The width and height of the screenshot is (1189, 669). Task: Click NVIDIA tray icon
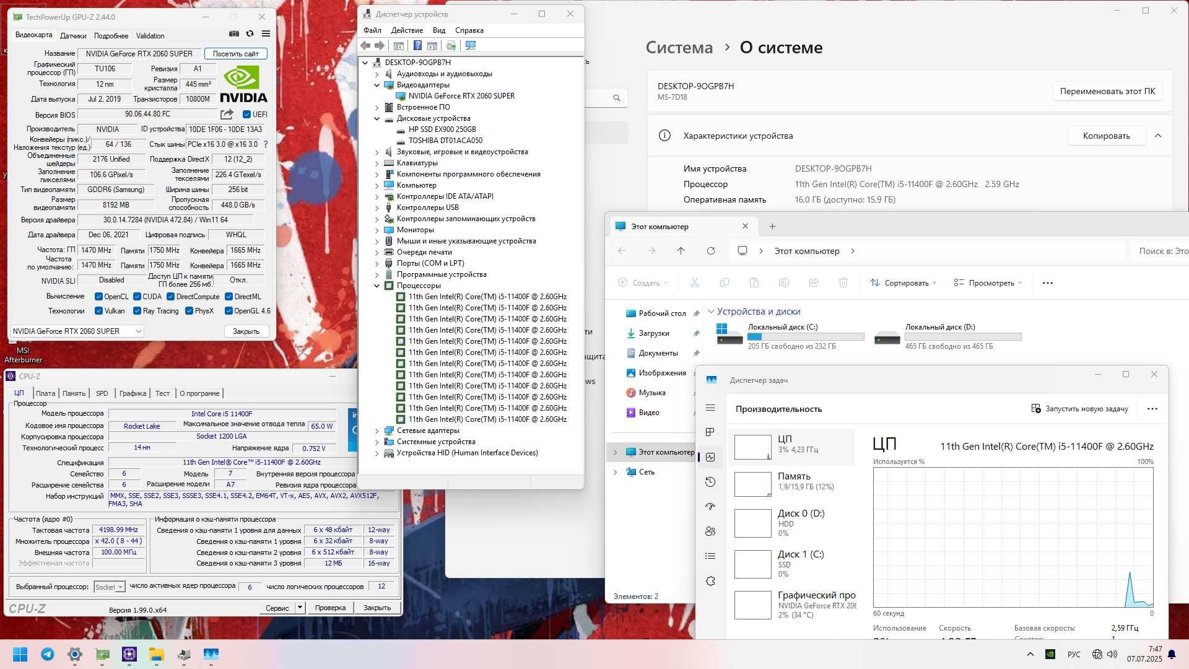coord(1050,654)
